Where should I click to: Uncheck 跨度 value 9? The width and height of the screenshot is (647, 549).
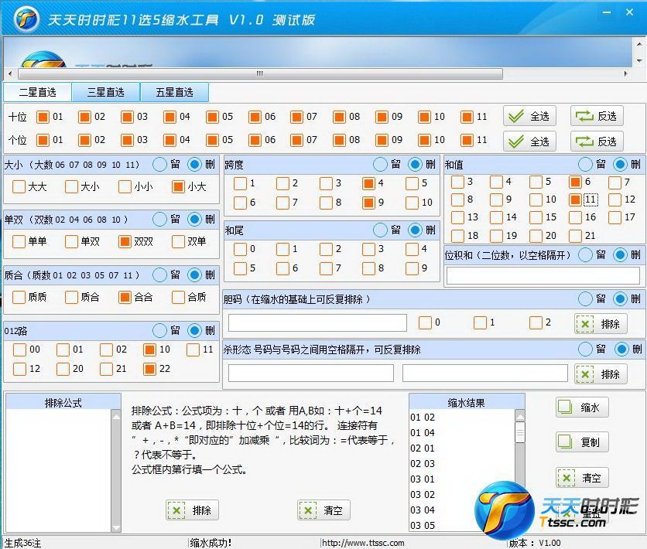[368, 203]
